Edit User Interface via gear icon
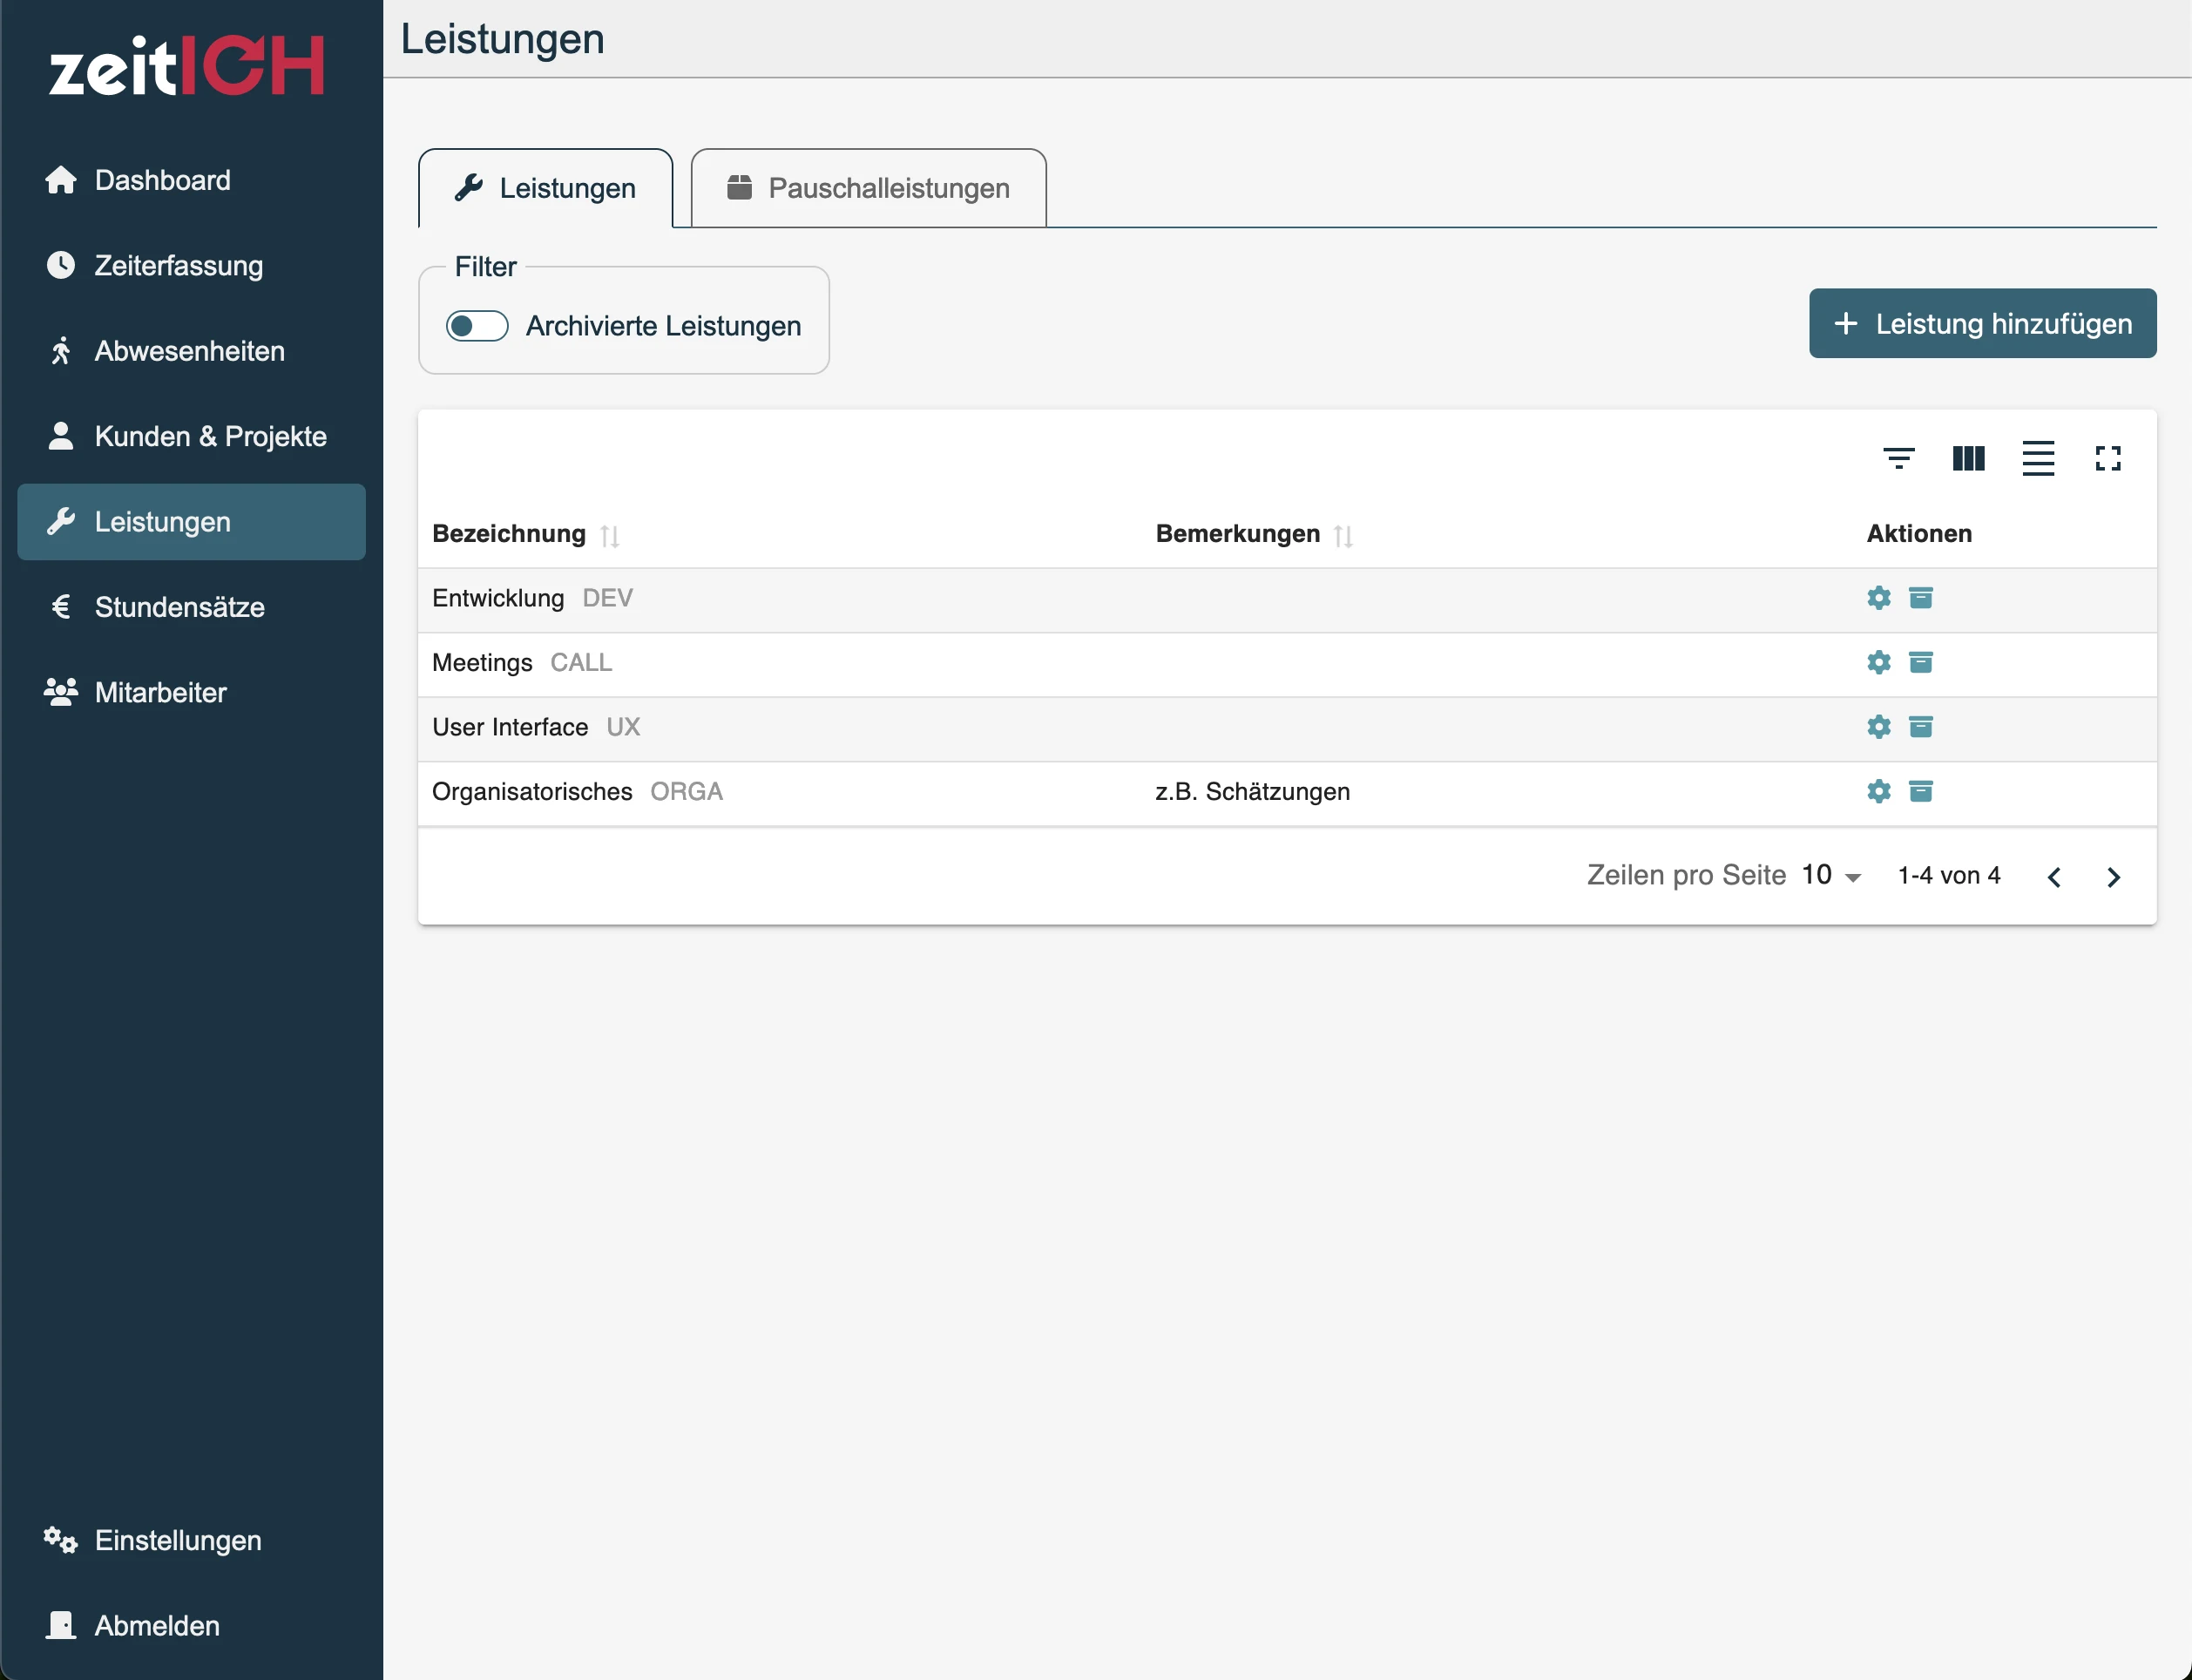This screenshot has height=1680, width=2192. [1879, 727]
